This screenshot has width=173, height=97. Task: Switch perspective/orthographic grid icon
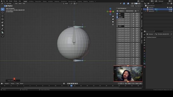click(113, 25)
